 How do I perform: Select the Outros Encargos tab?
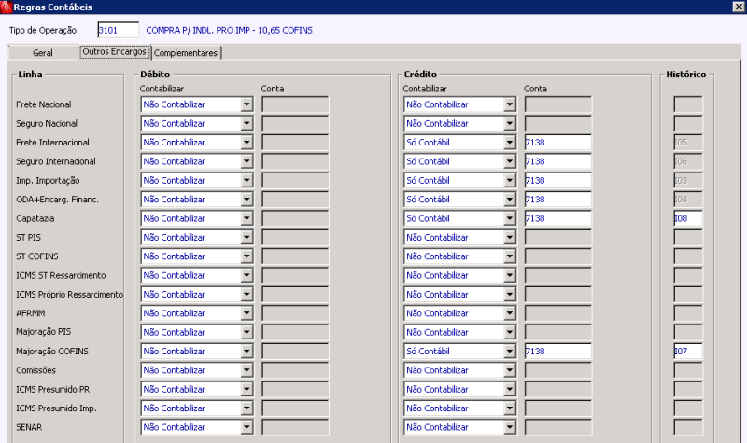click(114, 51)
